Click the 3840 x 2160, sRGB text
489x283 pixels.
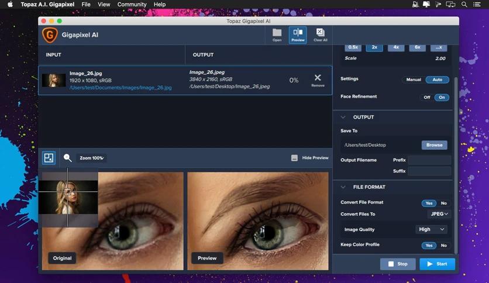(211, 80)
